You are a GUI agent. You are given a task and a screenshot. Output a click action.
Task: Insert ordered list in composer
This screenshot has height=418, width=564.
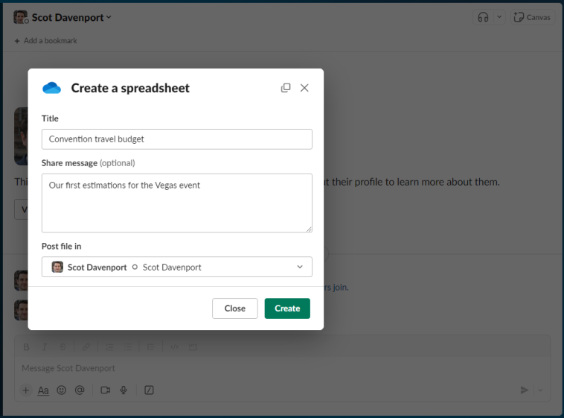(x=109, y=347)
